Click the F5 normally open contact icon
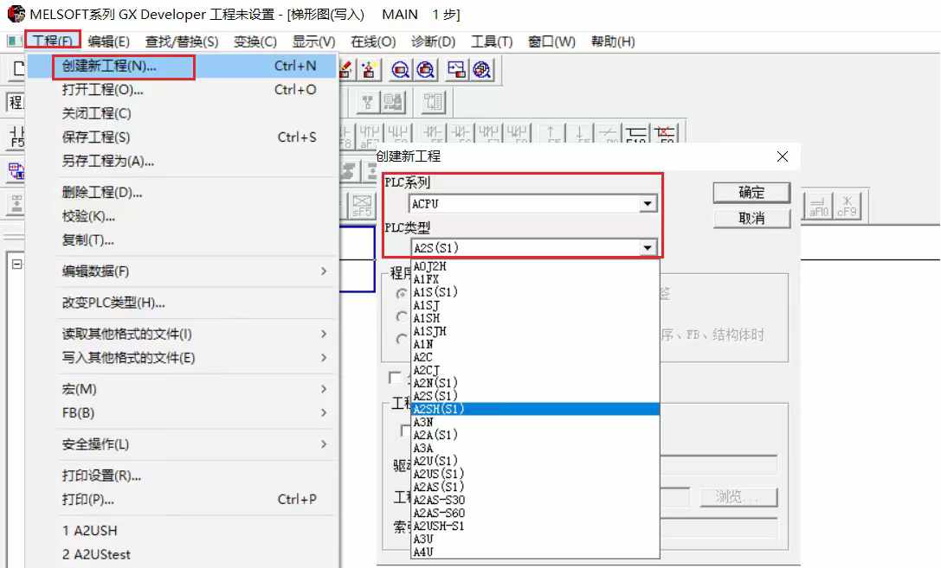The height and width of the screenshot is (568, 941). click(x=16, y=137)
